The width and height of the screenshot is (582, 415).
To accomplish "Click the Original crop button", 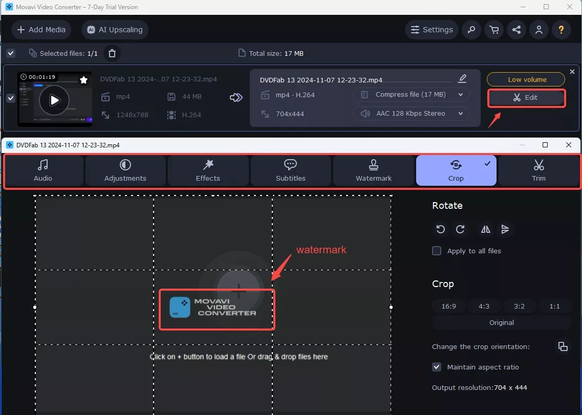I will [502, 322].
